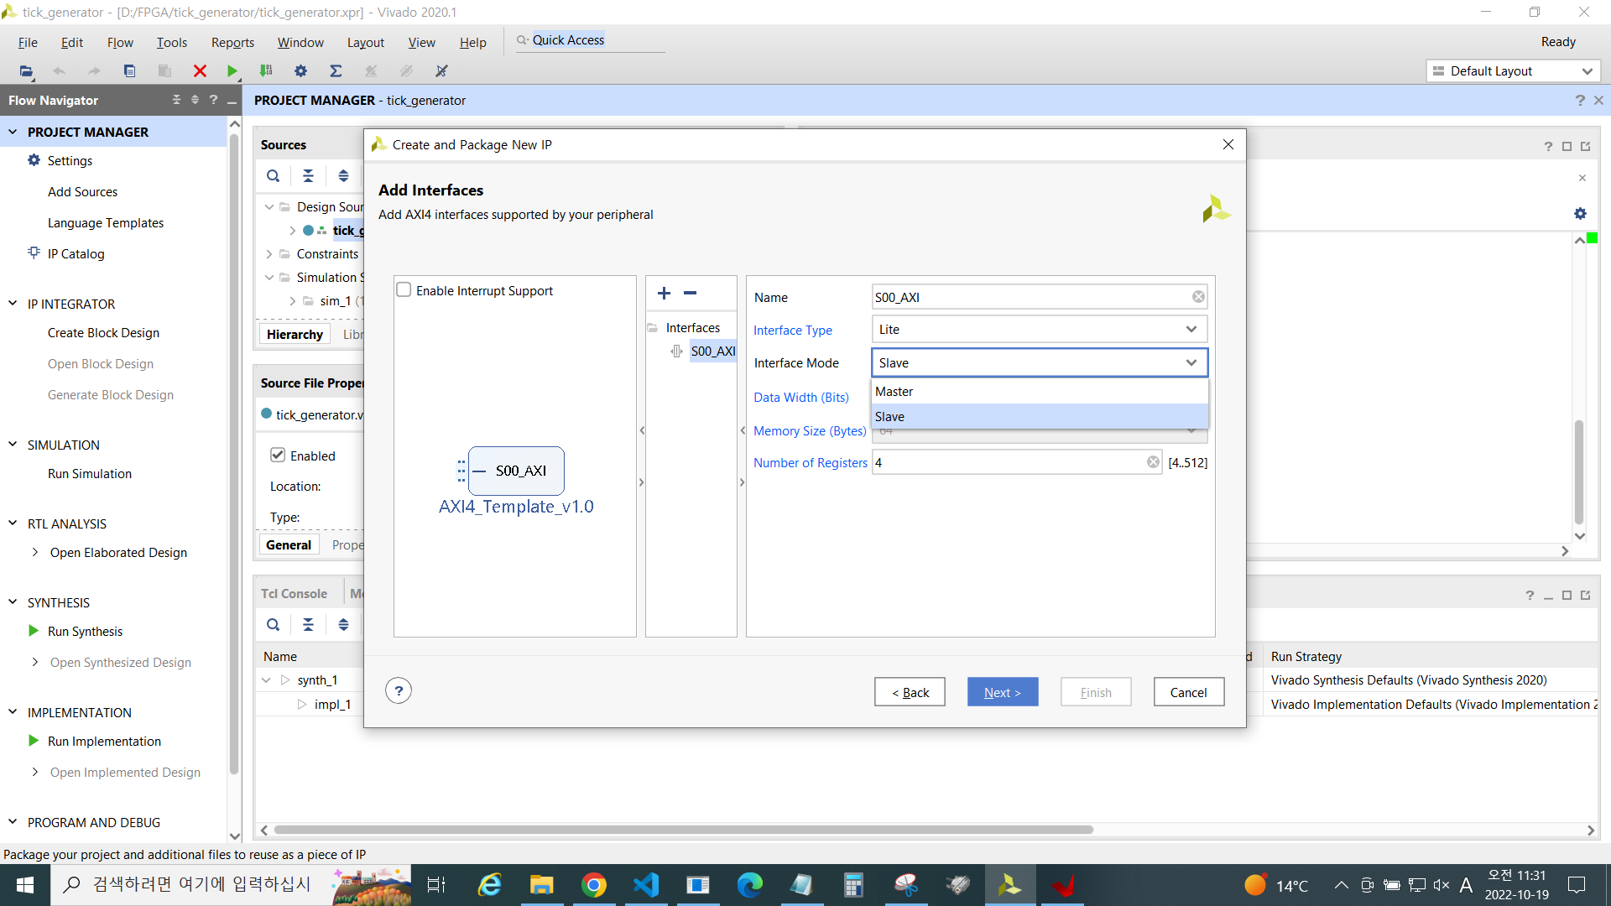The height and width of the screenshot is (906, 1611).
Task: Choose Slave from Interface Mode list
Action: click(x=1040, y=417)
